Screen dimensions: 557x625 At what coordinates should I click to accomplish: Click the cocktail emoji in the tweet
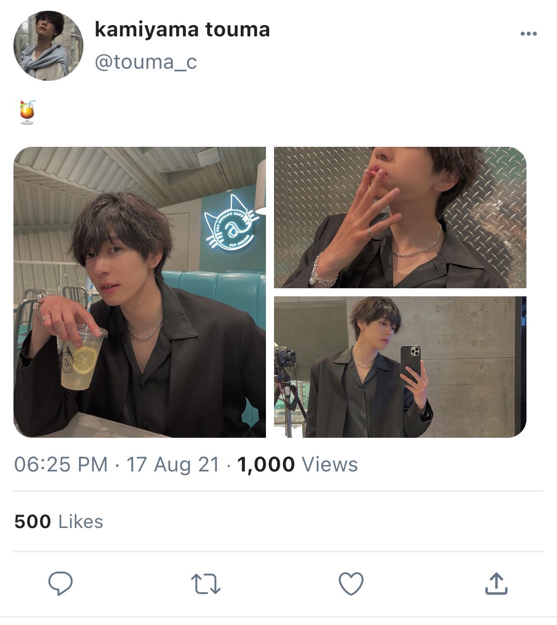click(x=27, y=112)
